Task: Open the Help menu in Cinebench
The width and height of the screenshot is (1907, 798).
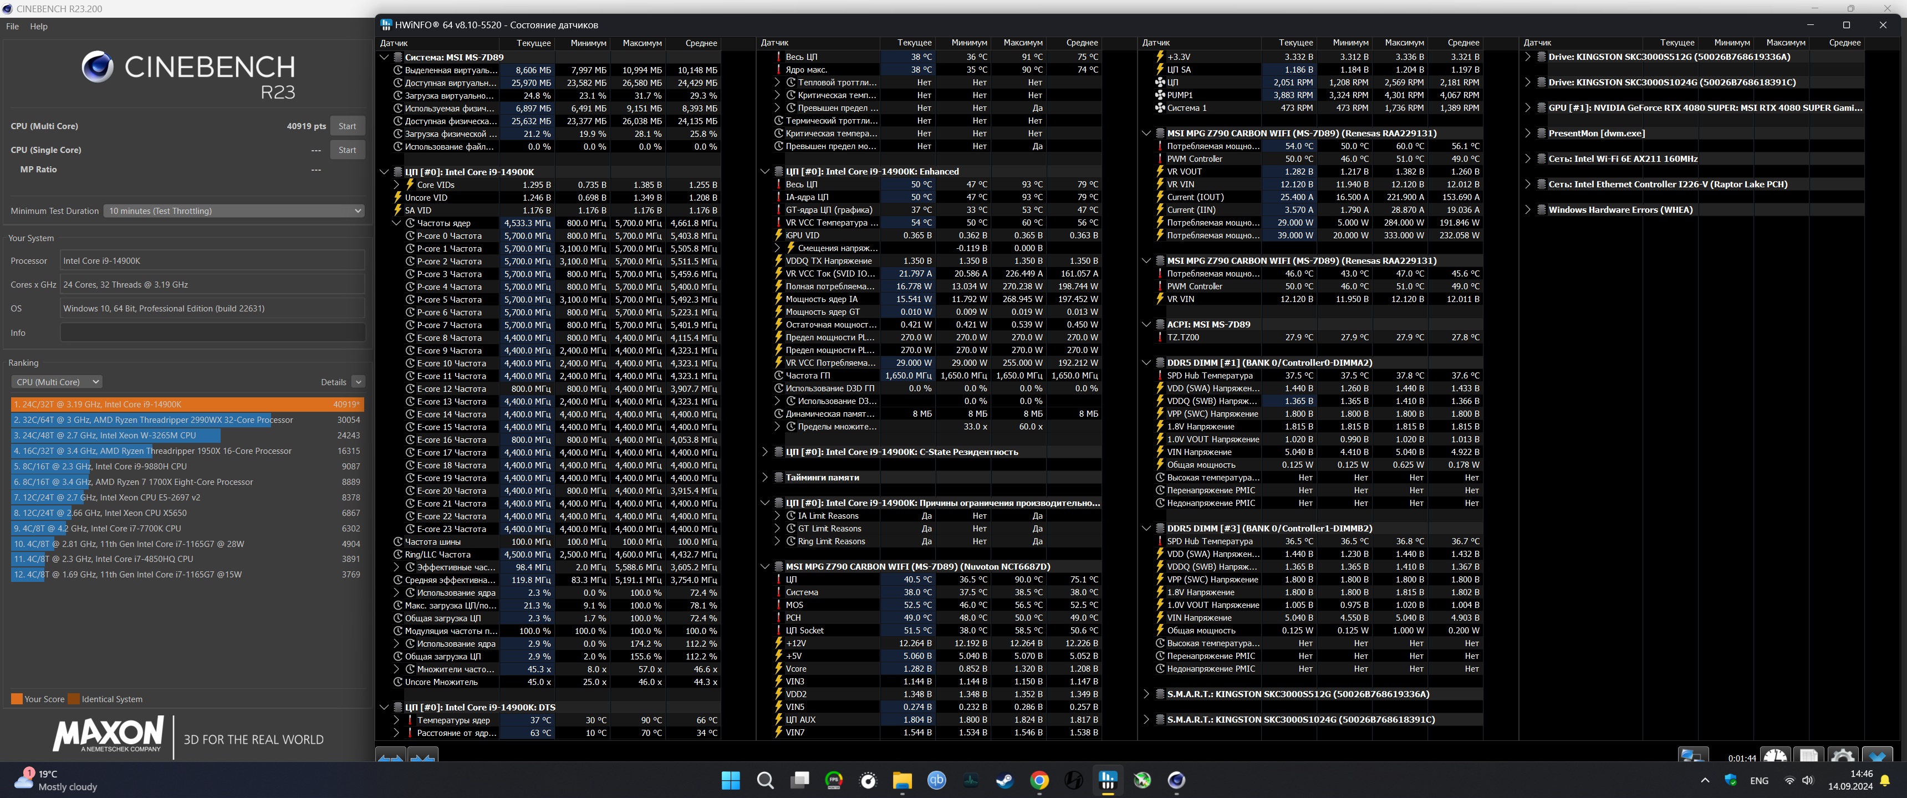Action: (x=38, y=26)
